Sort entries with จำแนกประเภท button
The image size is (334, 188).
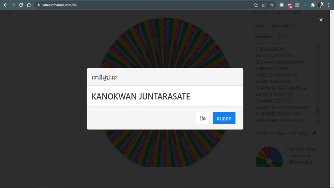click(282, 26)
